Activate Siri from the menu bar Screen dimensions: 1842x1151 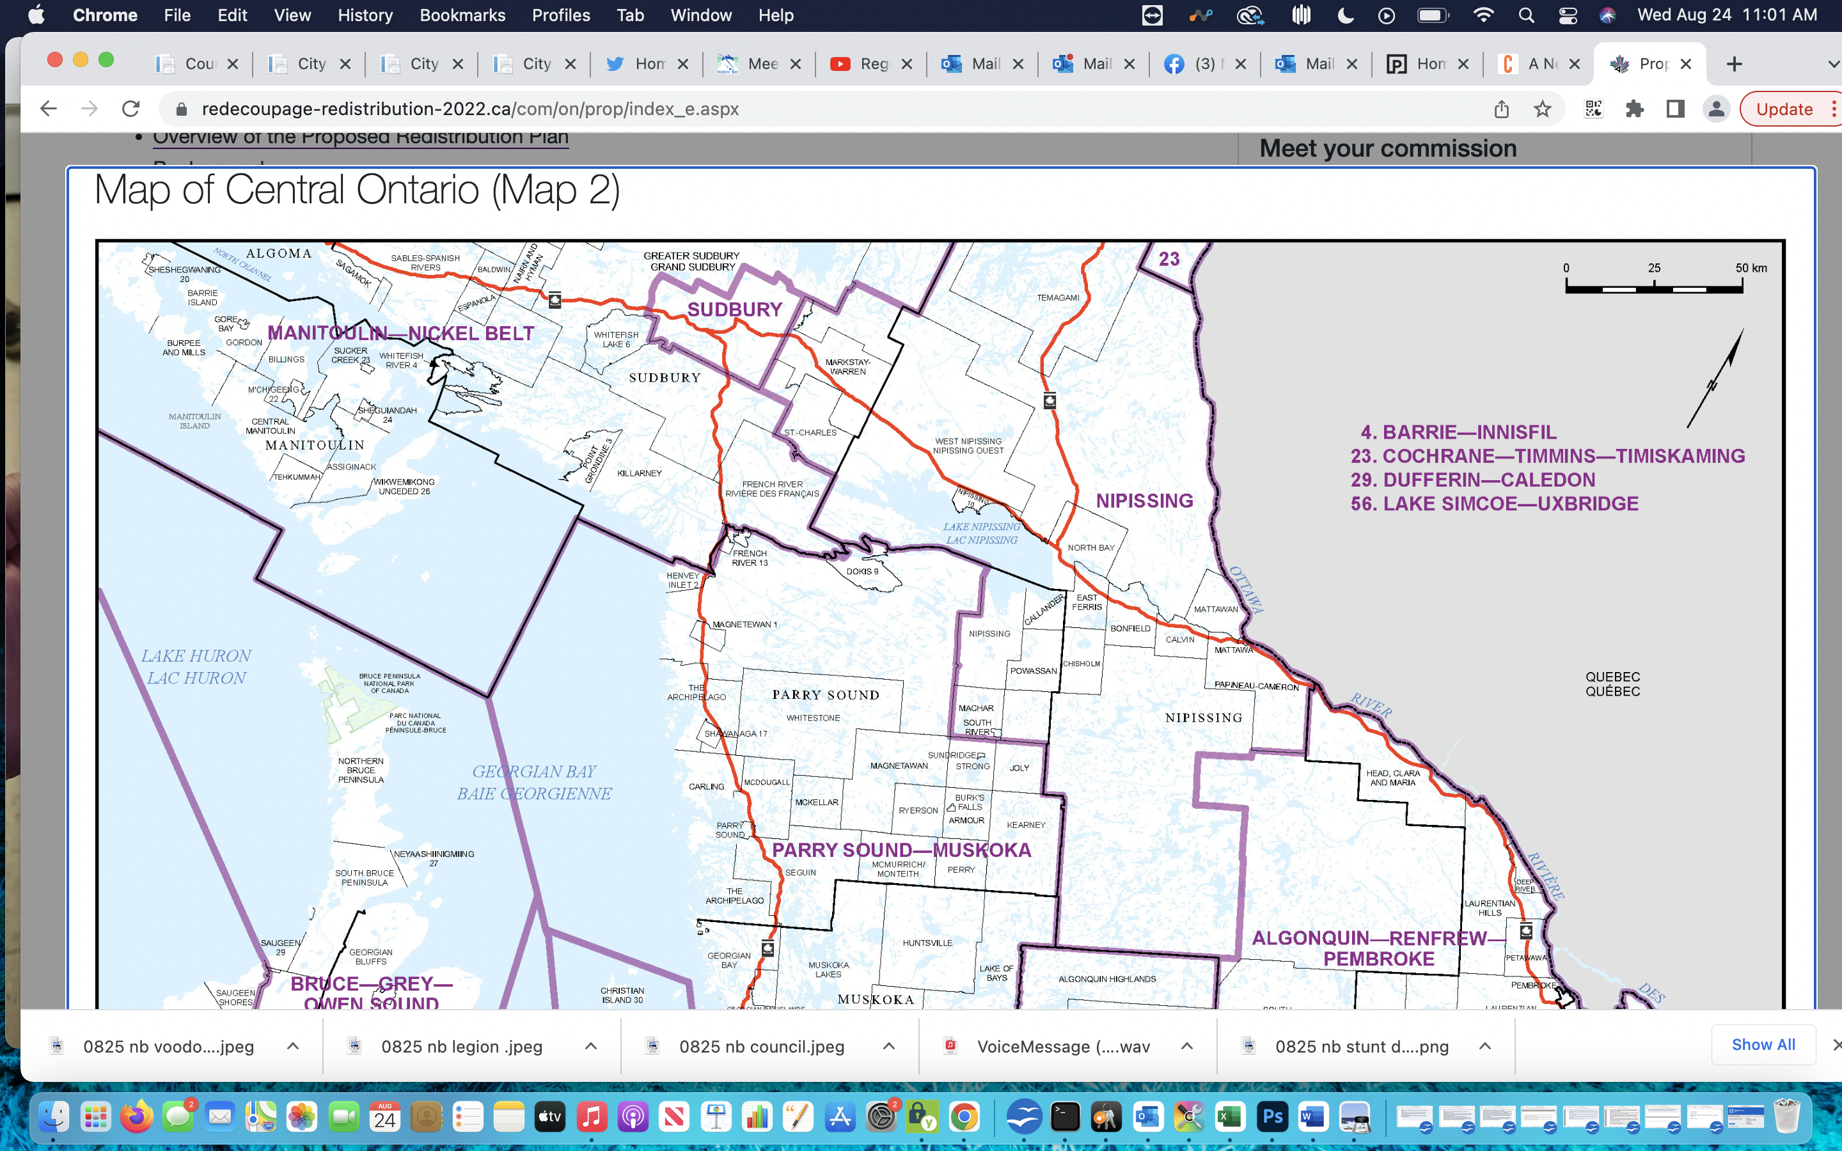[1606, 15]
